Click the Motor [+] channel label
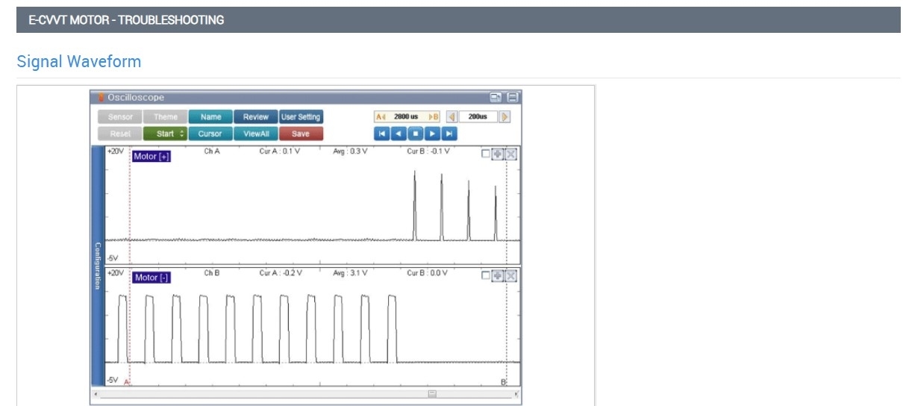This screenshot has width=903, height=406. [x=151, y=156]
